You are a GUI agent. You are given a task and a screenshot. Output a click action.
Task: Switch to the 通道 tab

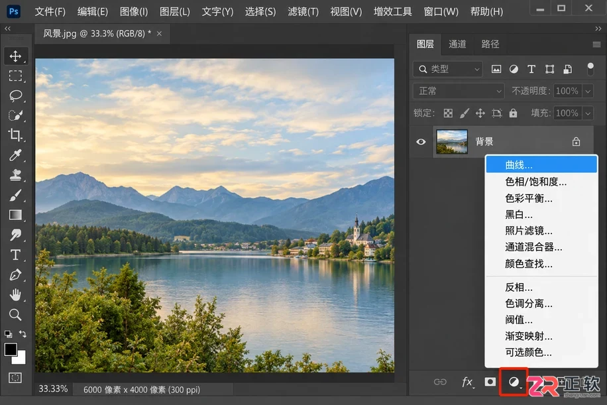(457, 44)
